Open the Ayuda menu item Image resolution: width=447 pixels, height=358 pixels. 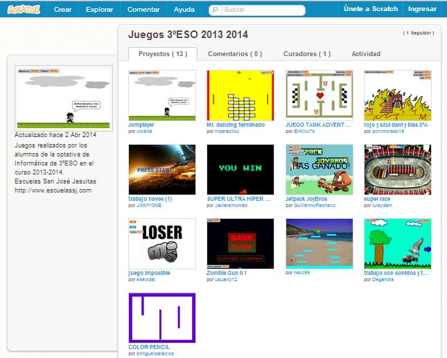click(184, 10)
